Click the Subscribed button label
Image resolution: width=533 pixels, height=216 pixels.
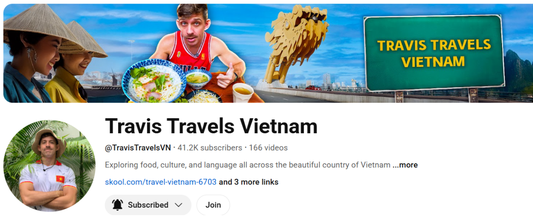(148, 205)
